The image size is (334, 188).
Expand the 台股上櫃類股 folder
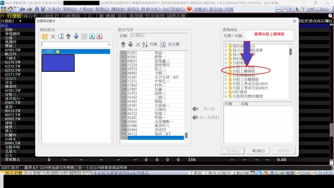tap(226, 71)
